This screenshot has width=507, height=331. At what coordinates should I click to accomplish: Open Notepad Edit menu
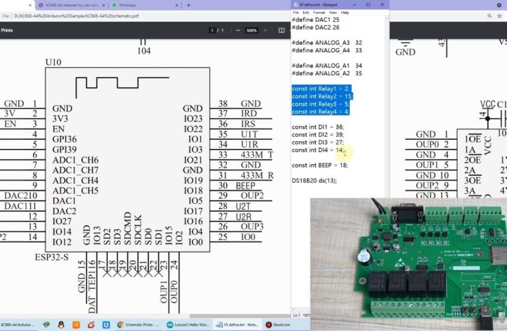coord(306,13)
